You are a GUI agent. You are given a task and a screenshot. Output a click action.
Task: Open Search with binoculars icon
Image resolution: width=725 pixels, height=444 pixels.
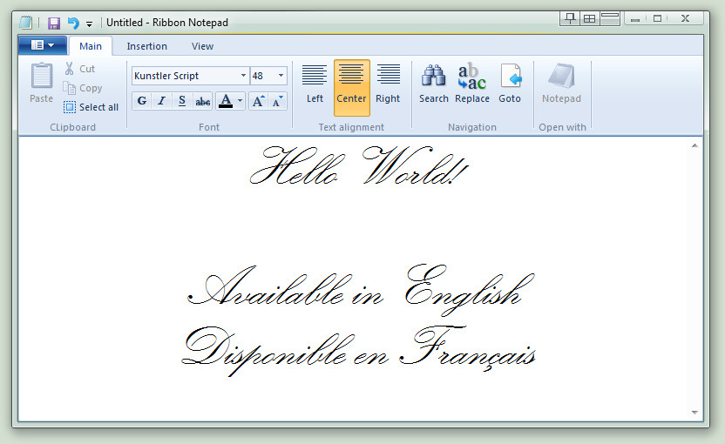click(434, 84)
